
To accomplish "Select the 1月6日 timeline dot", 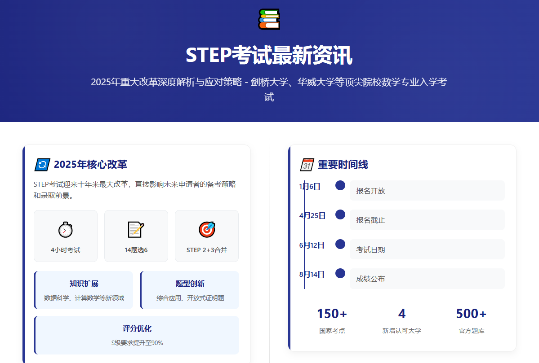I will (340, 185).
